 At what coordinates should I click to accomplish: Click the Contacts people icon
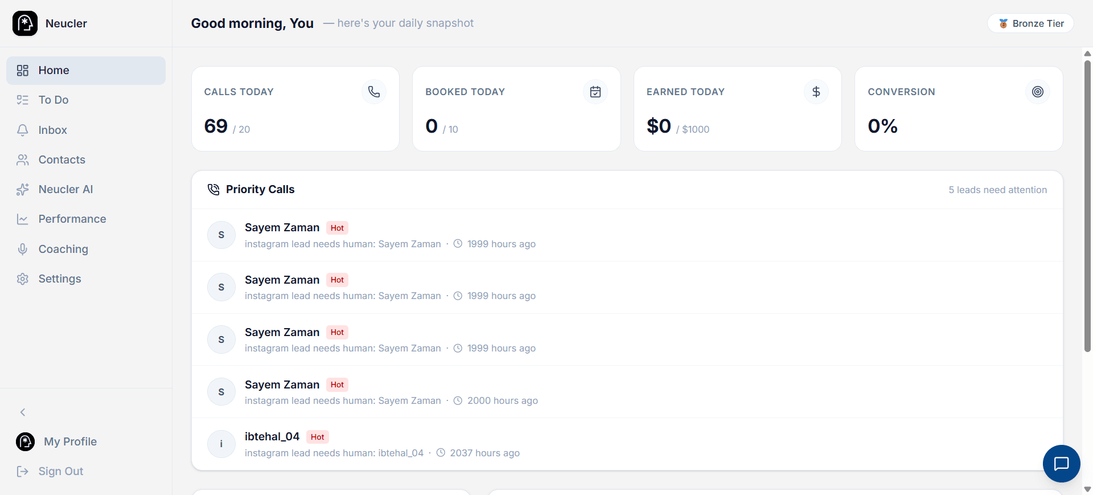pos(23,160)
